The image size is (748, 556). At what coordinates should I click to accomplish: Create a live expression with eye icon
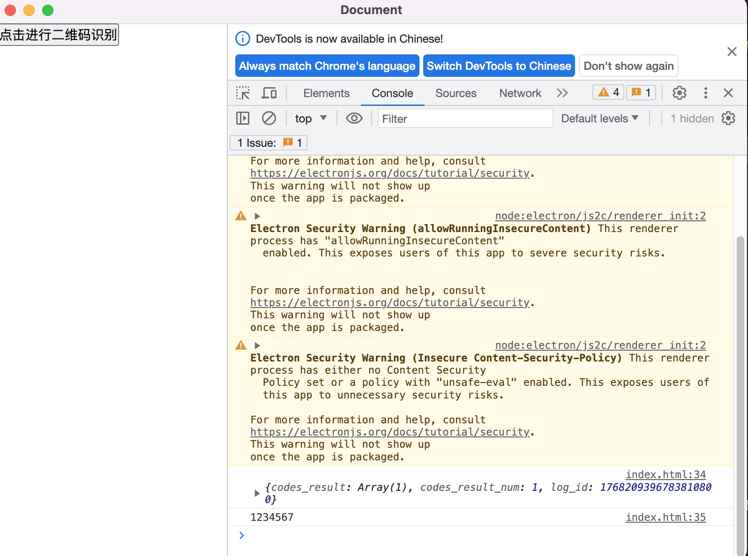(x=354, y=118)
